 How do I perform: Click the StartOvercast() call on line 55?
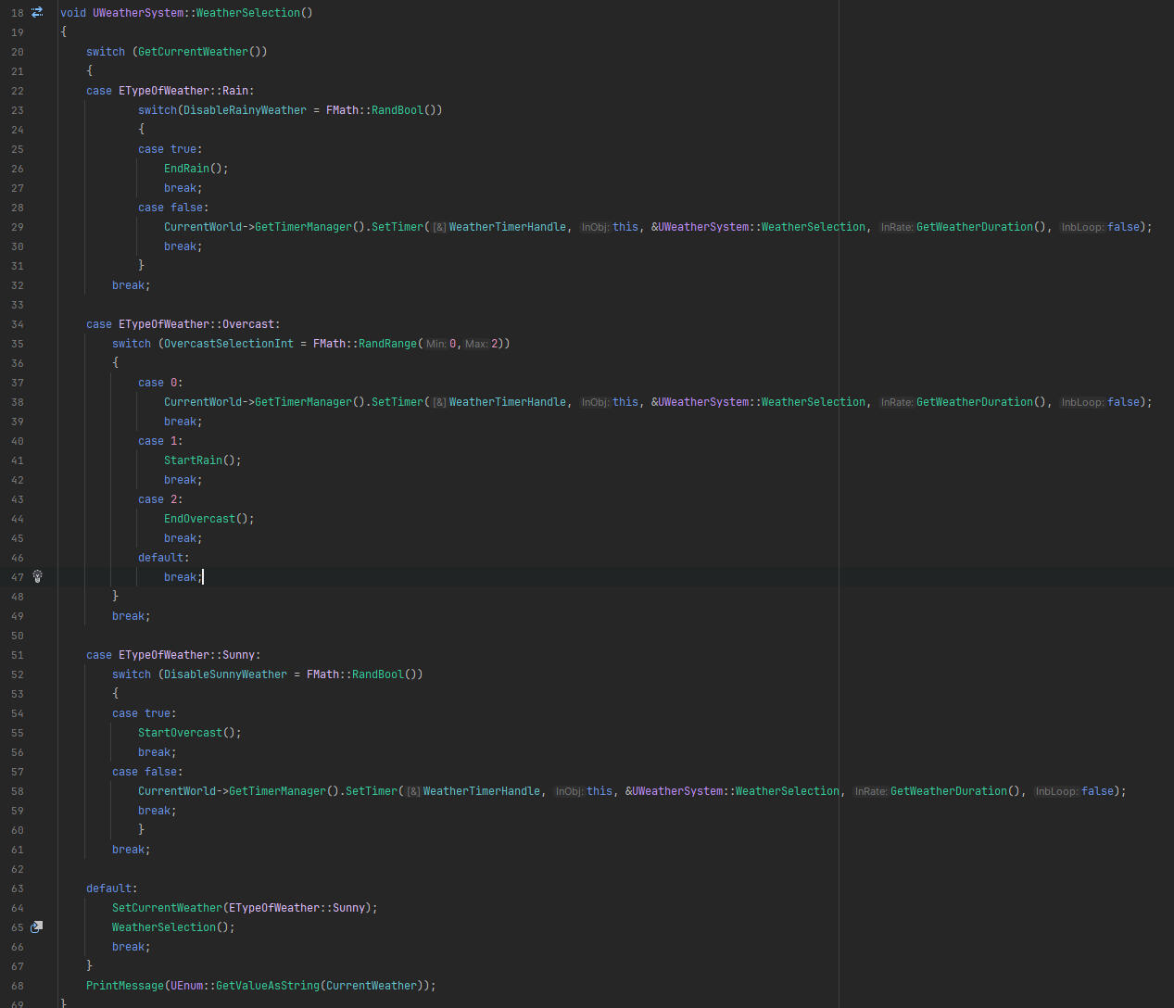point(183,733)
